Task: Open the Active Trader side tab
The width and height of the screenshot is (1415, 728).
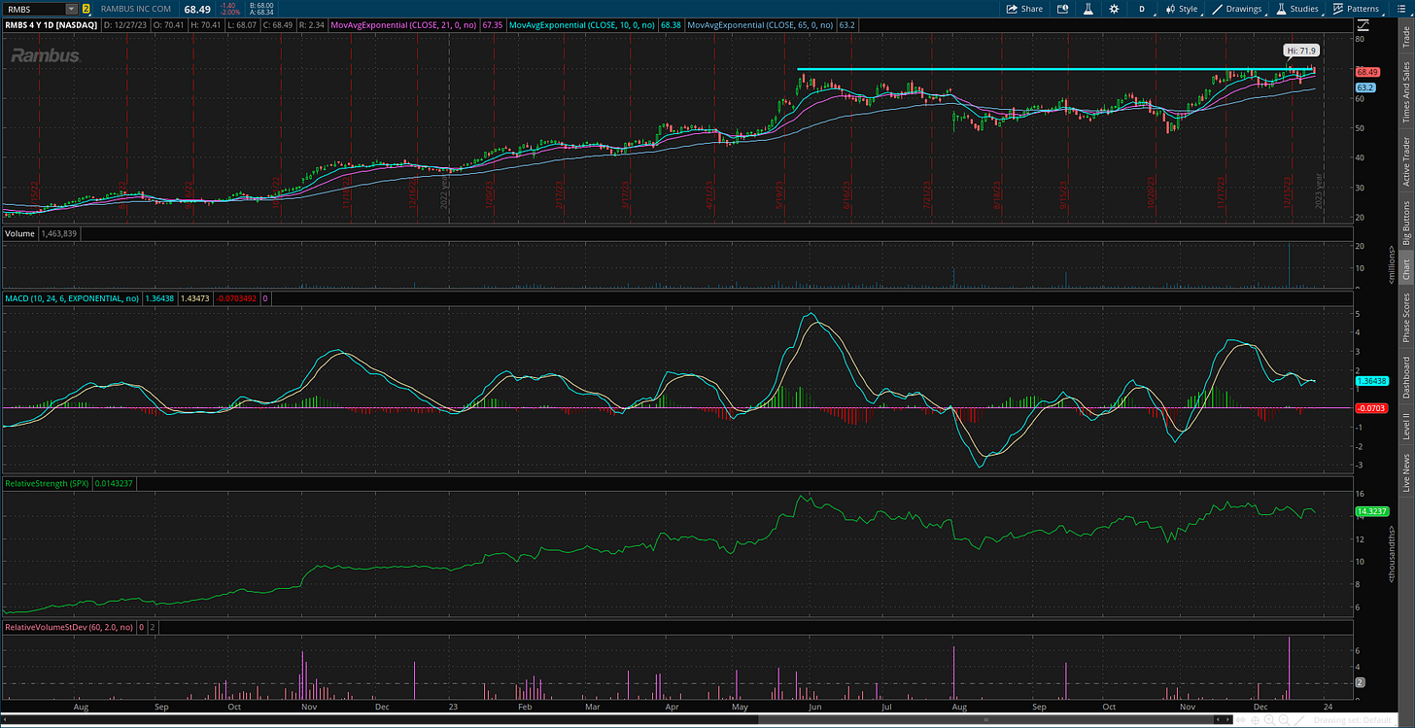Action: [x=1406, y=161]
